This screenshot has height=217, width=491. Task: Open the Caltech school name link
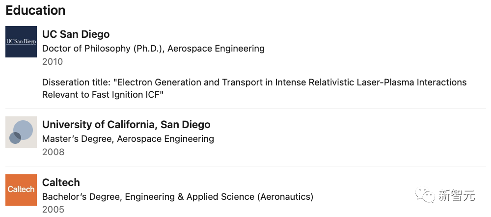tap(61, 182)
